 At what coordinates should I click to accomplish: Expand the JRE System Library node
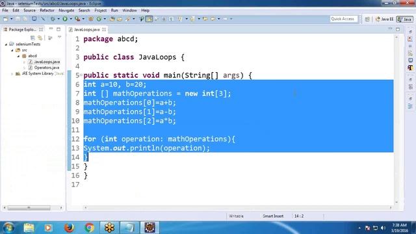click(12, 73)
